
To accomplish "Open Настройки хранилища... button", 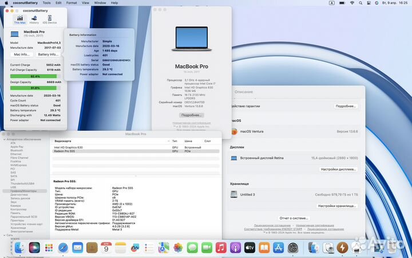I will coord(337,206).
